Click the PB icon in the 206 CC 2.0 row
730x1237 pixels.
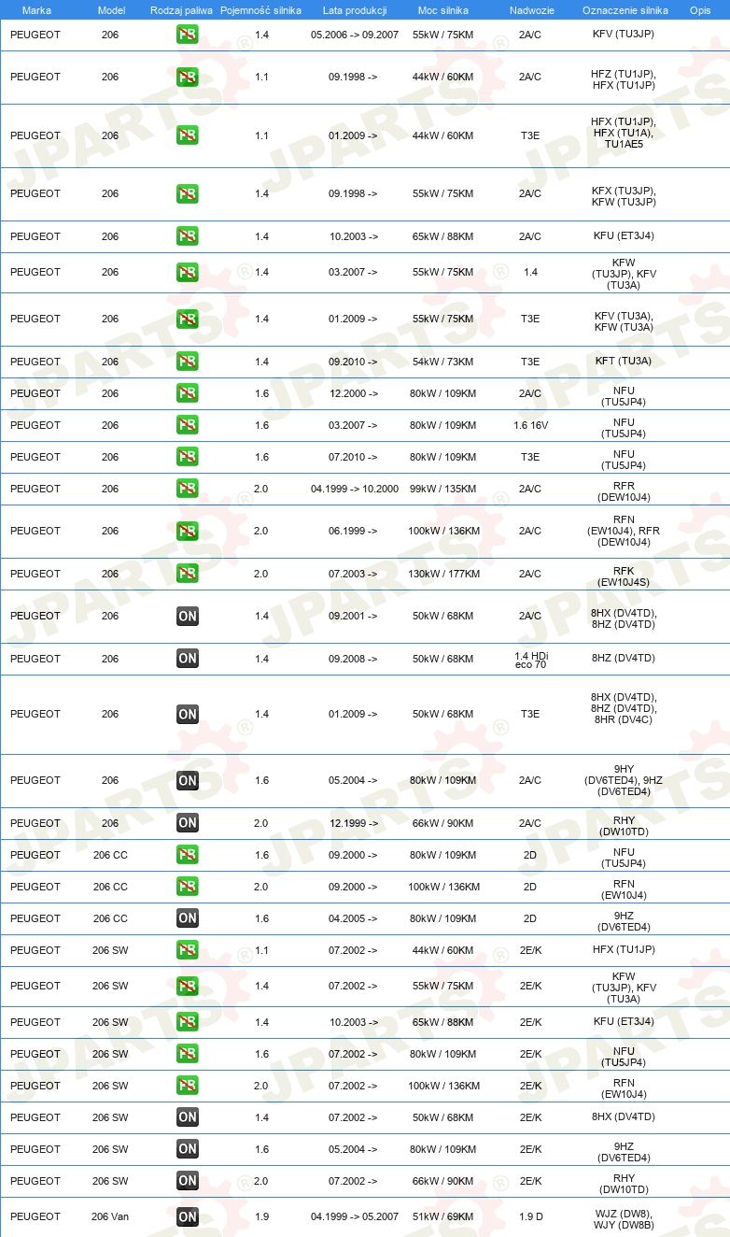coord(188,887)
